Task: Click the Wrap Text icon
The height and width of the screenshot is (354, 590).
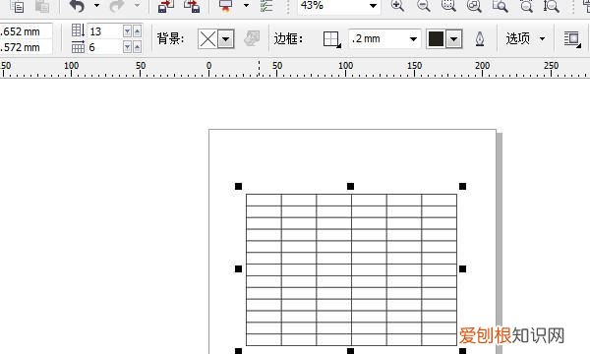Action: click(572, 39)
